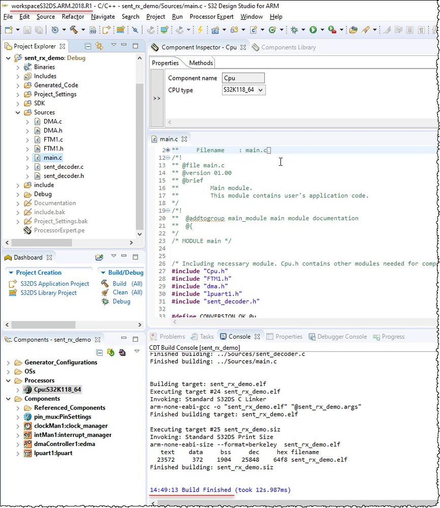
Task: Click the lightning bolt icon in the toolbar
Action: coord(200,30)
